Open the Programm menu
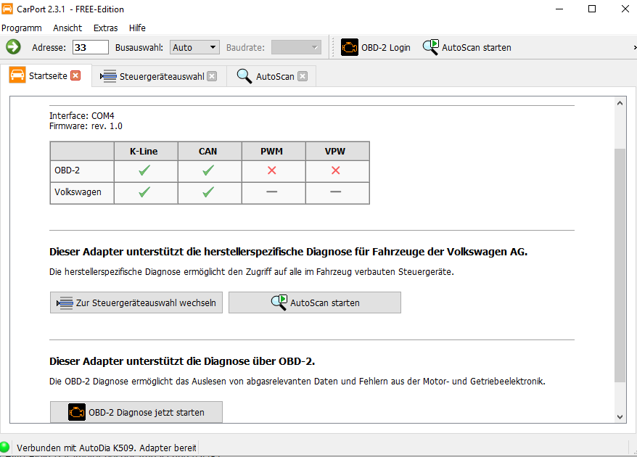This screenshot has width=637, height=457. 22,28
